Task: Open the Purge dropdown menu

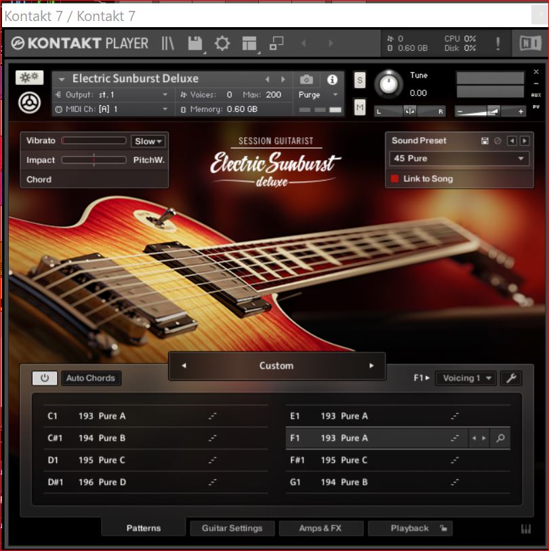Action: (x=318, y=94)
